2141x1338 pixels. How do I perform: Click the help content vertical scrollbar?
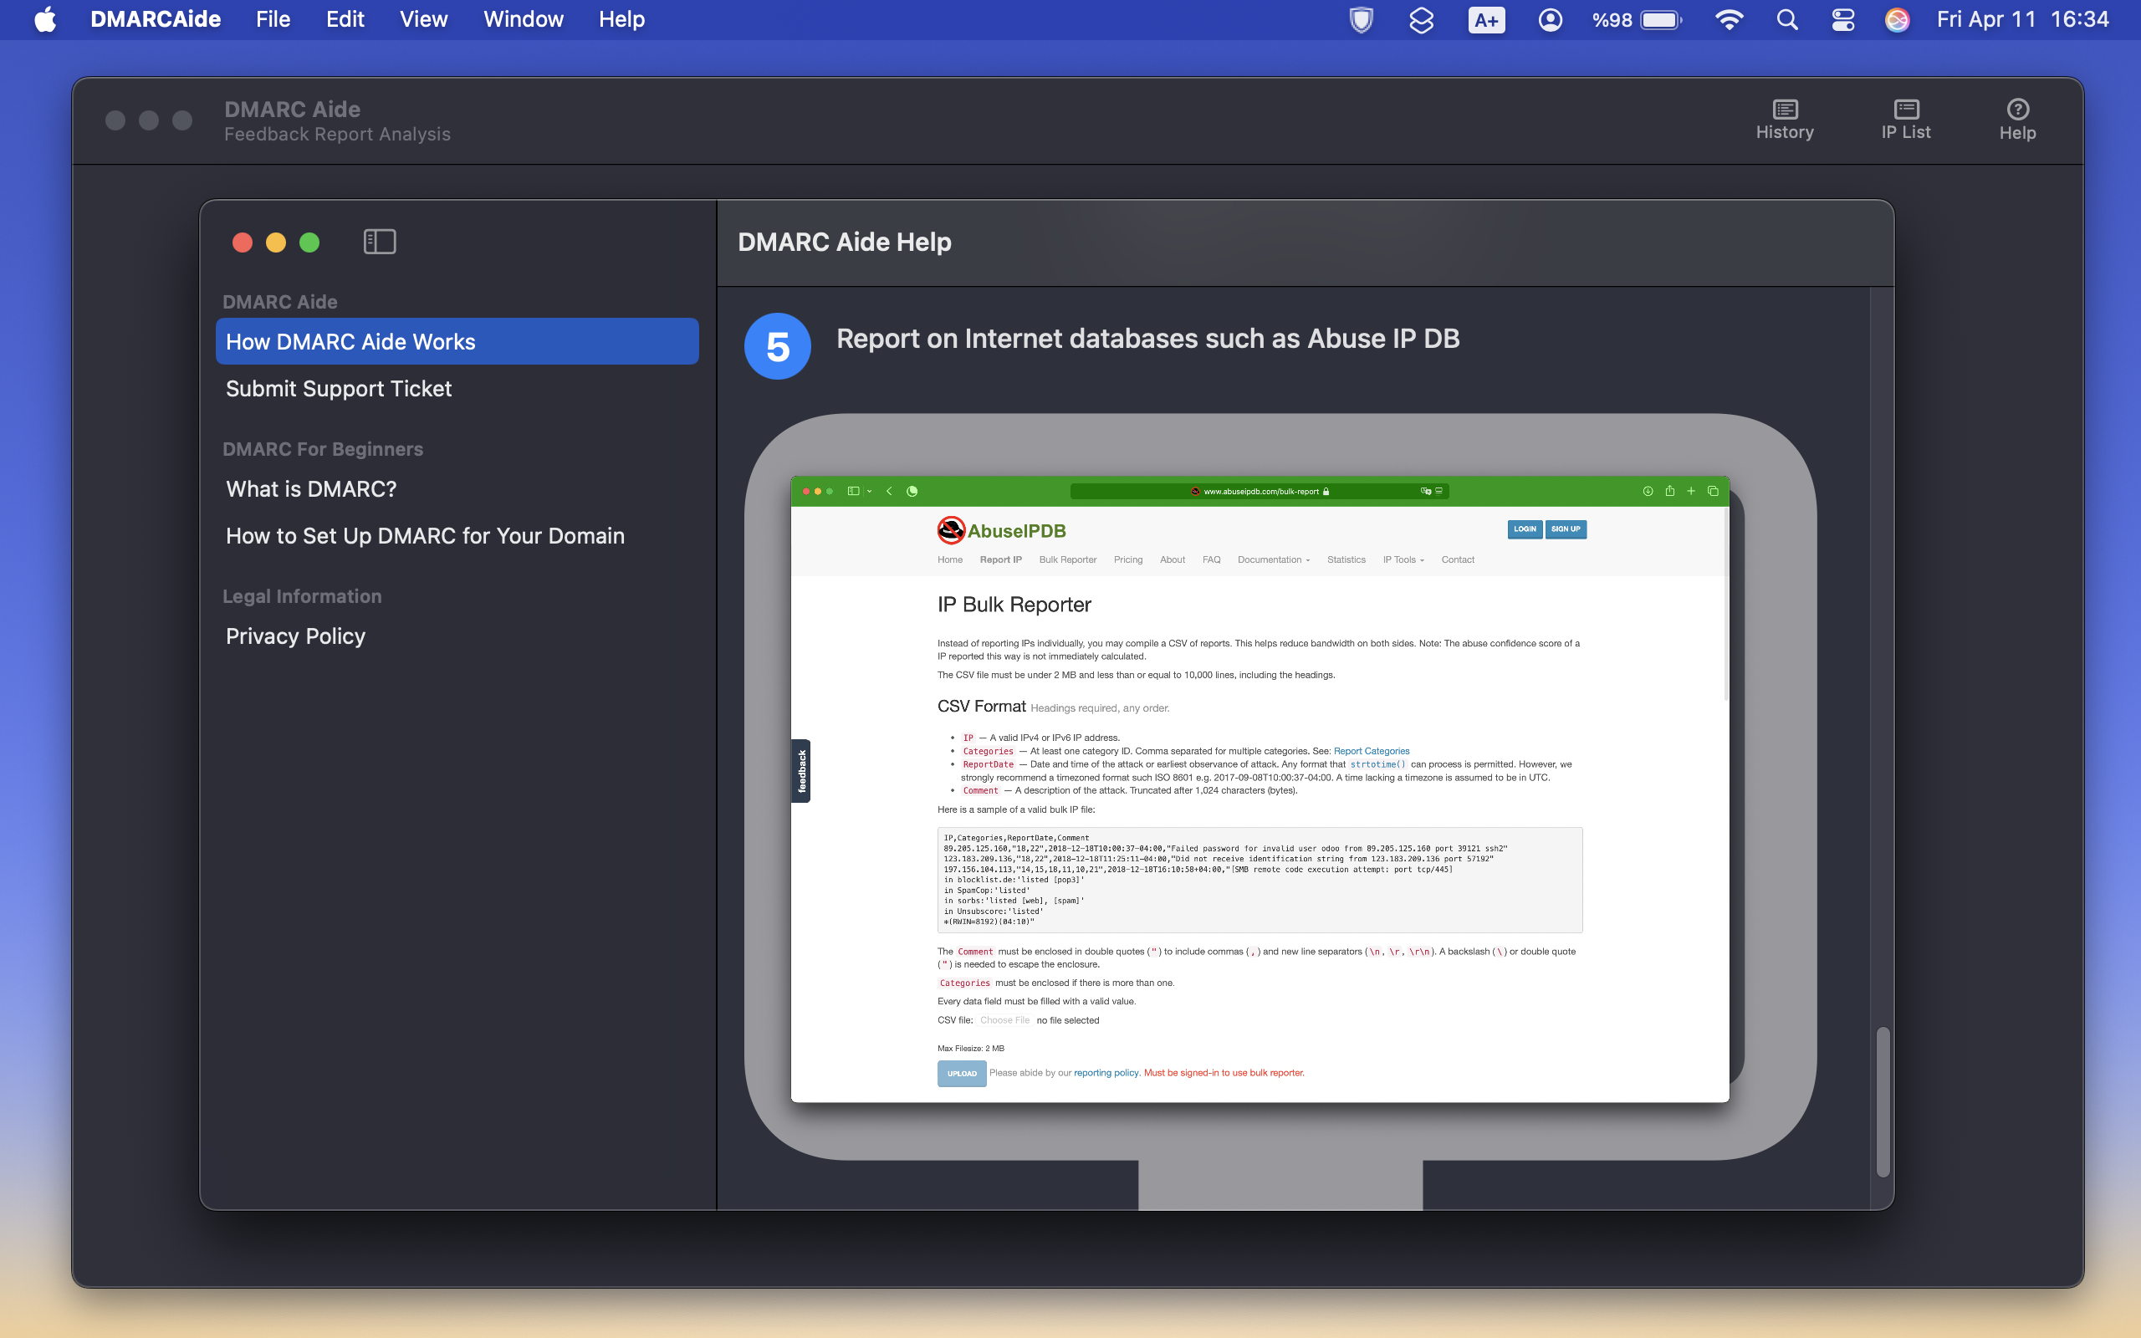click(1883, 1101)
